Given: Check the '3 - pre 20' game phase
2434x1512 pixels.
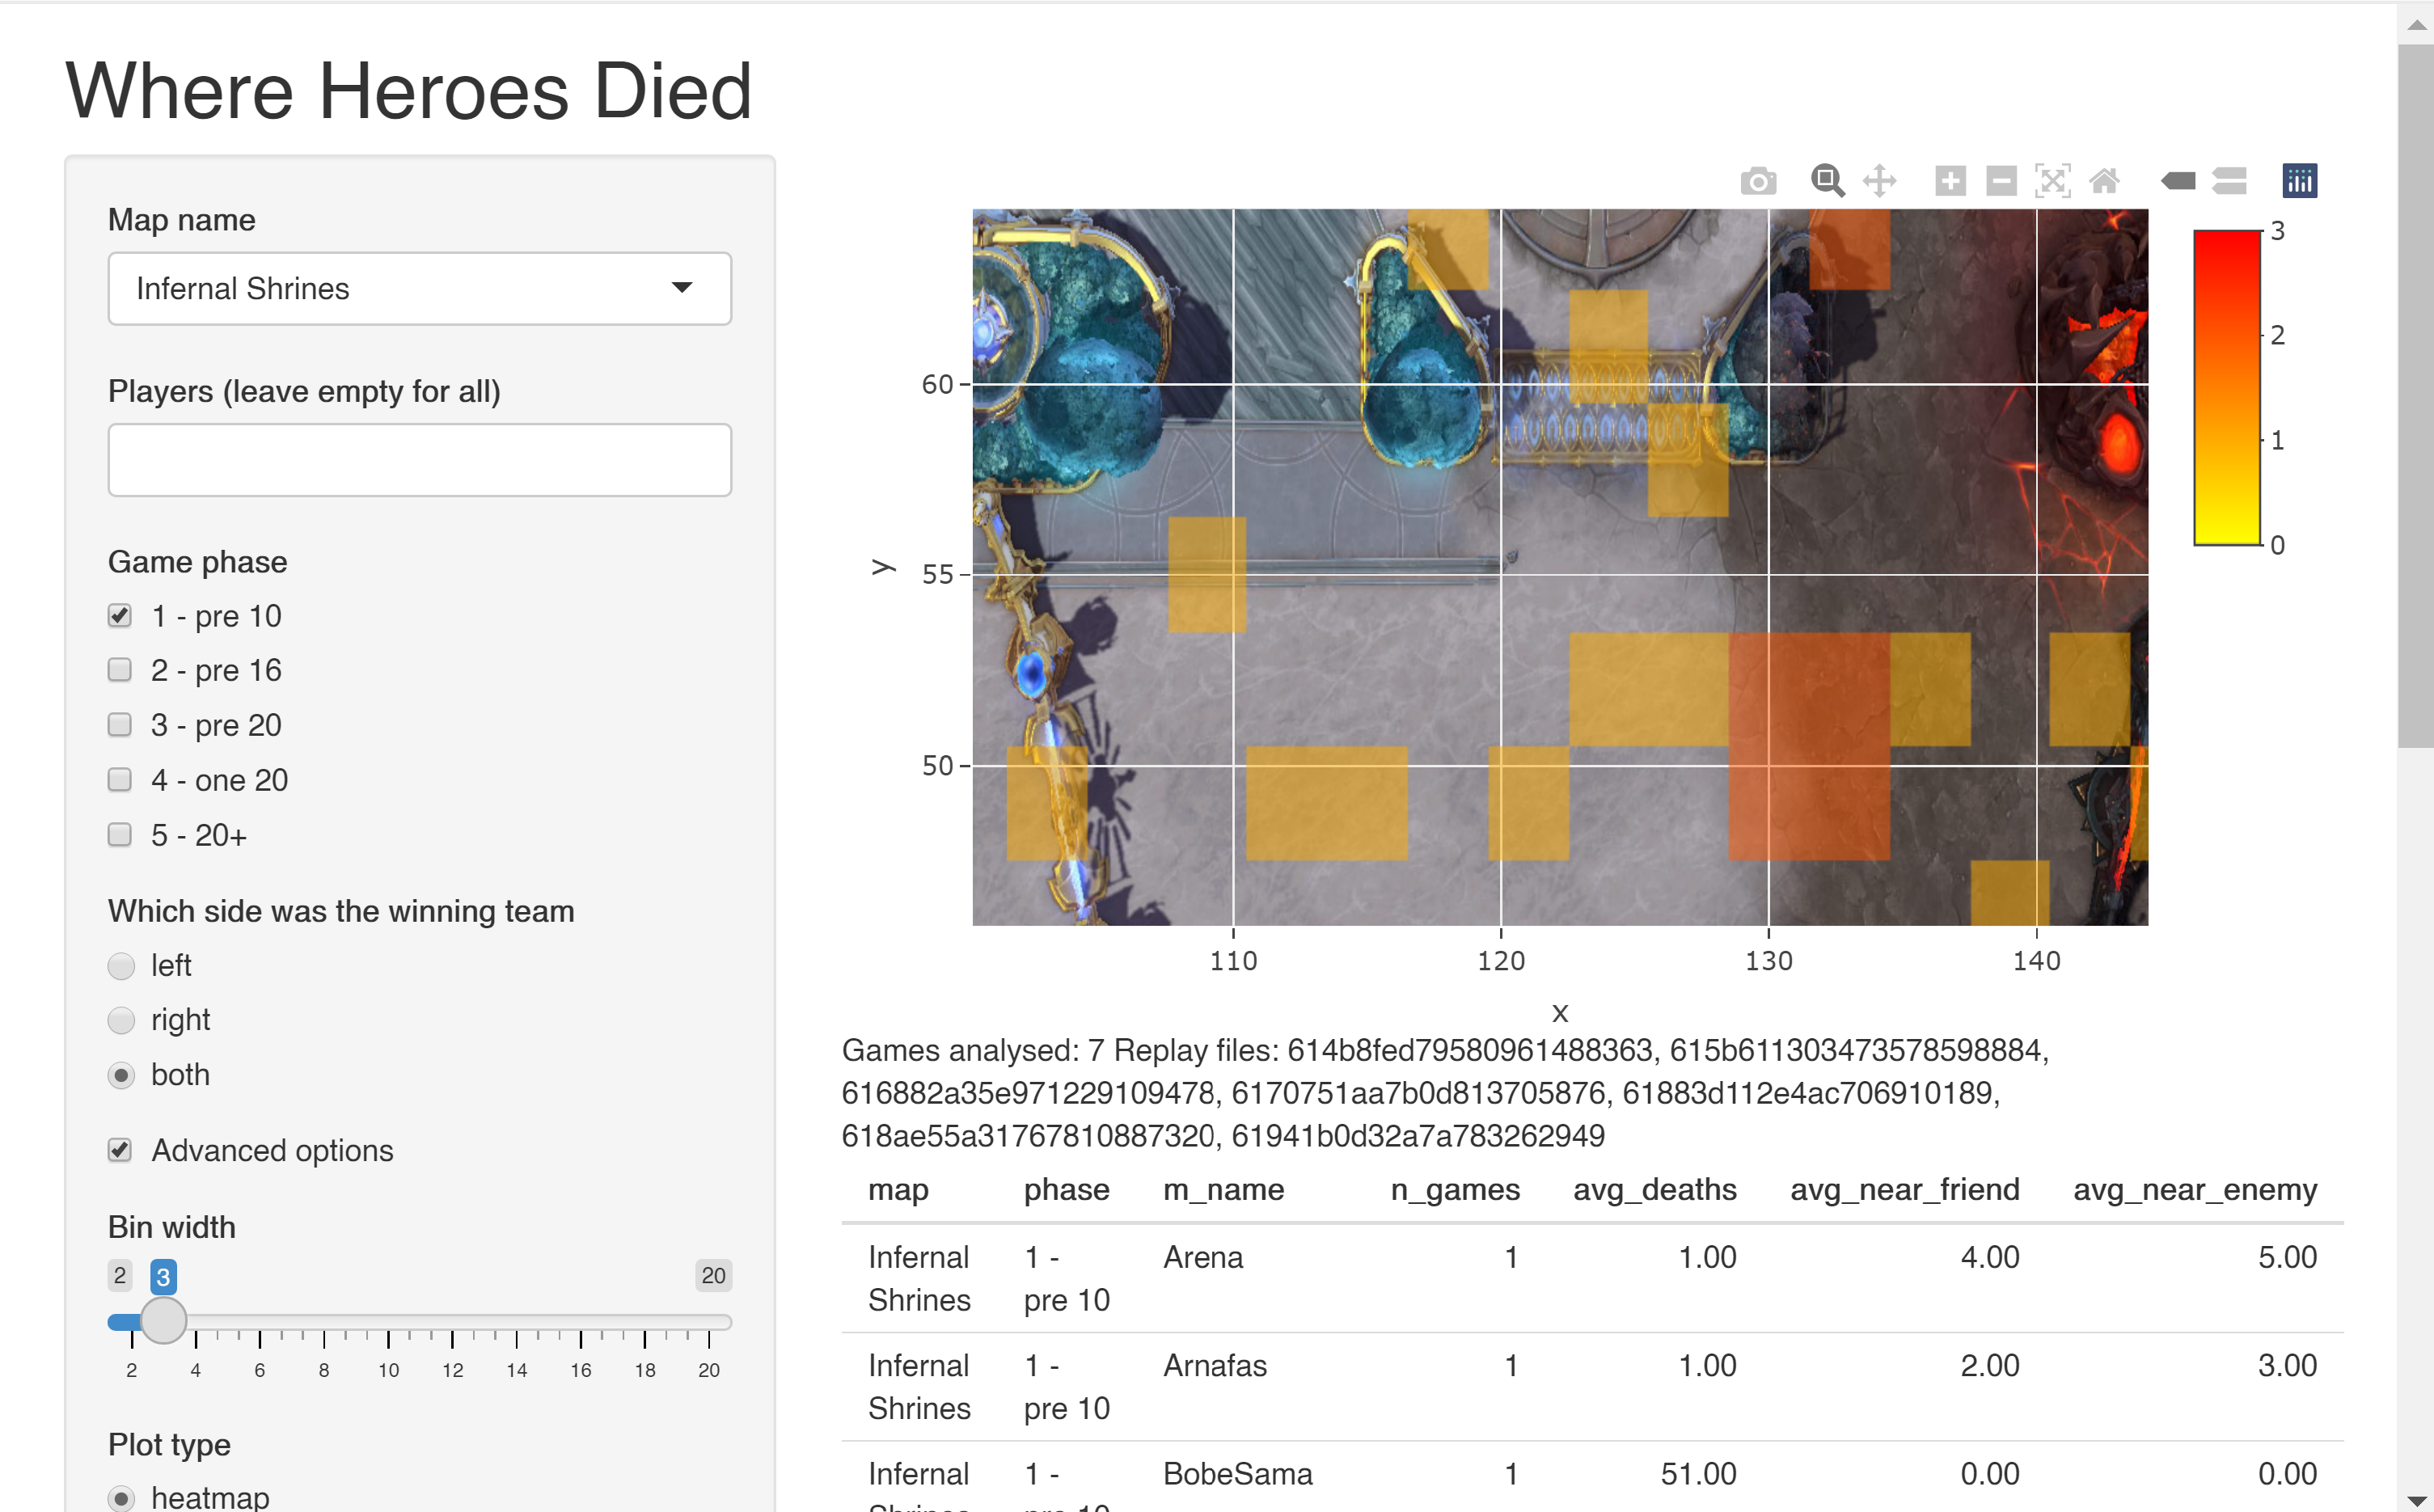Looking at the screenshot, I should click(120, 724).
